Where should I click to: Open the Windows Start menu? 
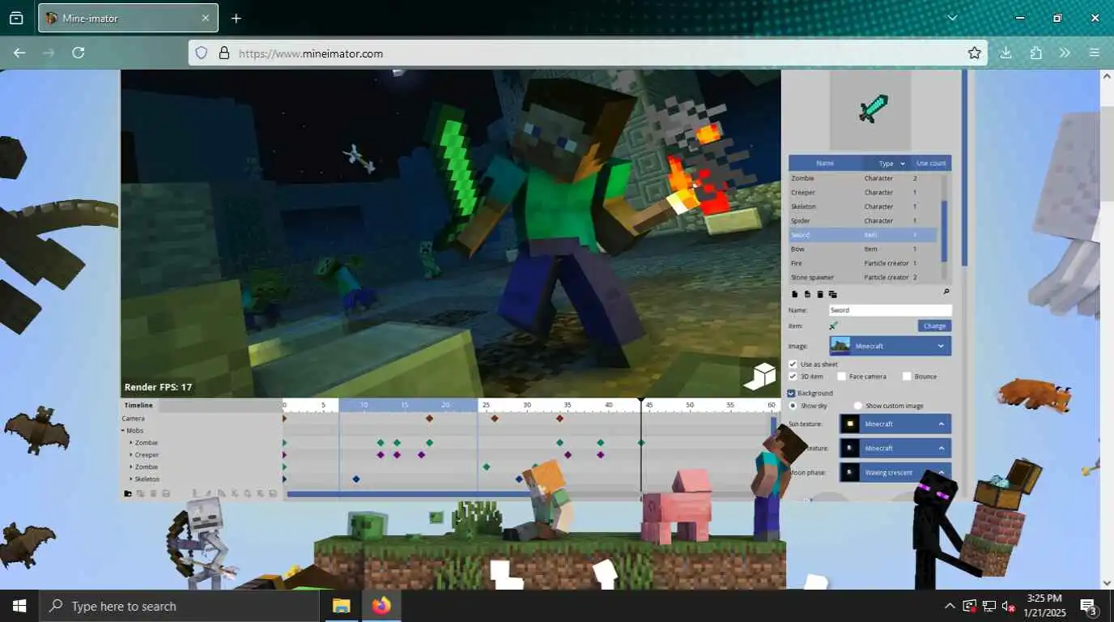coord(19,606)
